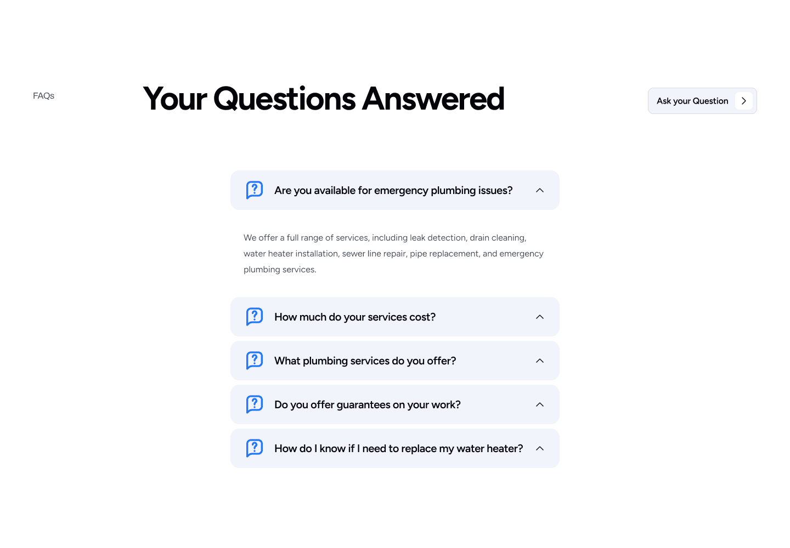Click the question mark icon beside emergency plumbing question
Viewport: 790px width, 548px height.
click(x=255, y=190)
